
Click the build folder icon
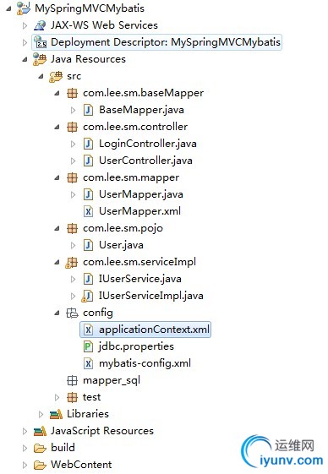pos(40,448)
